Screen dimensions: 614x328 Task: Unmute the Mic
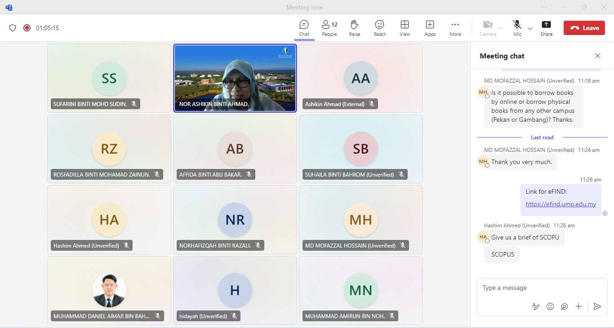point(517,28)
